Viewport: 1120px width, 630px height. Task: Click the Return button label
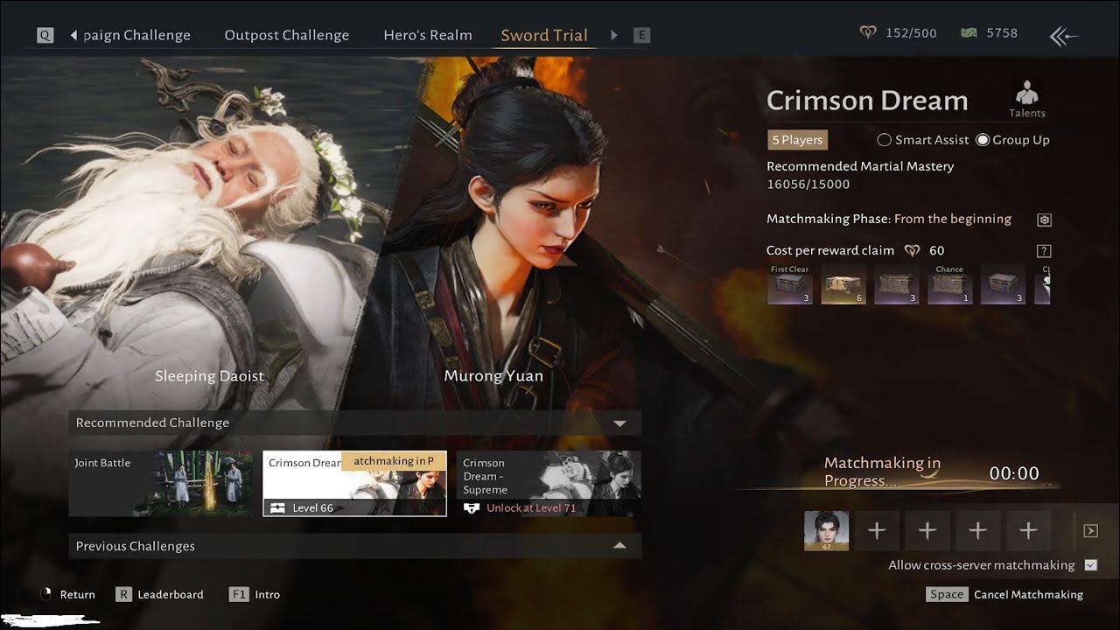78,594
